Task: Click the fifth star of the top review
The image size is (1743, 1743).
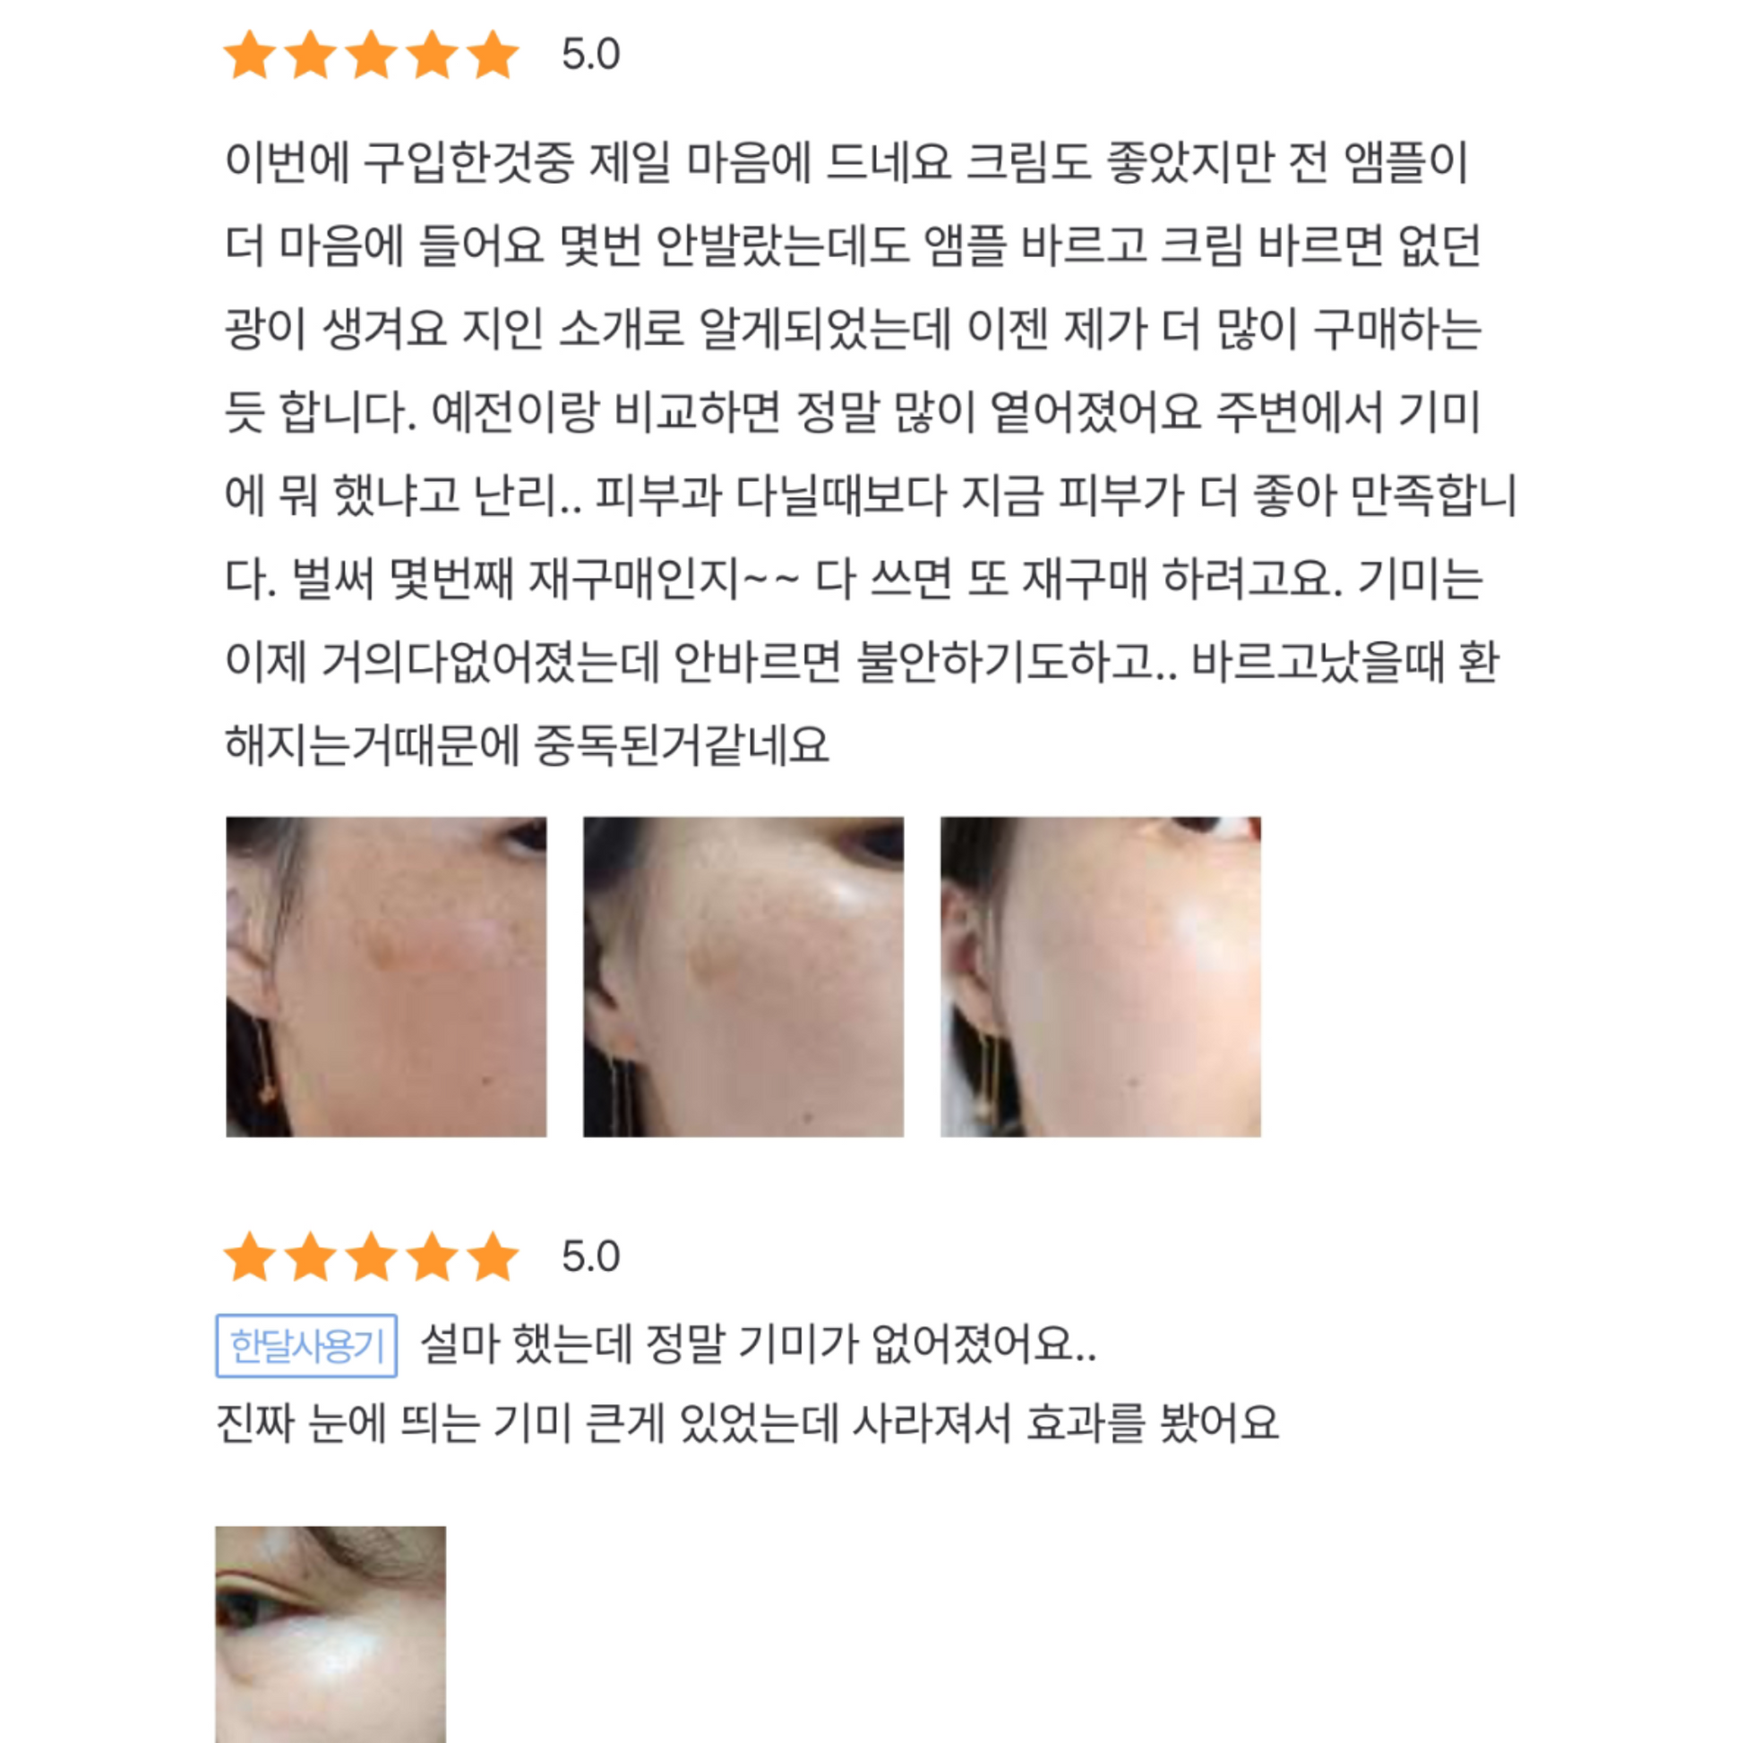Action: point(494,54)
